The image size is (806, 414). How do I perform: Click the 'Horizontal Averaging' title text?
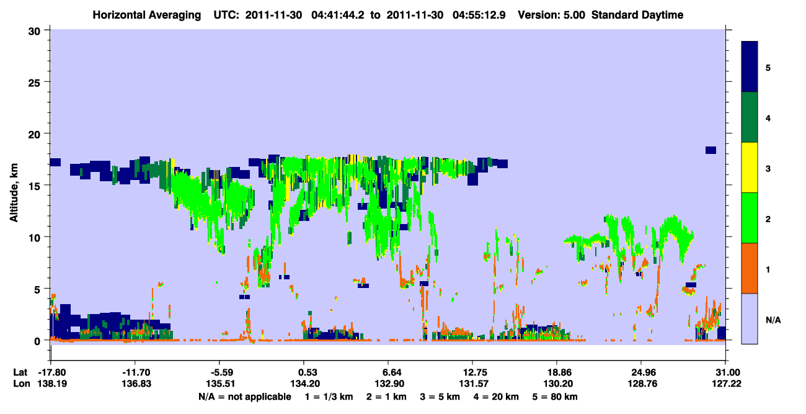tap(146, 15)
